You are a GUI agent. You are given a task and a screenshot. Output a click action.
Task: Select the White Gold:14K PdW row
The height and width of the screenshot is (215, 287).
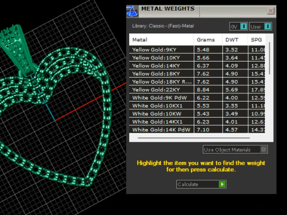pyautogui.click(x=197, y=130)
